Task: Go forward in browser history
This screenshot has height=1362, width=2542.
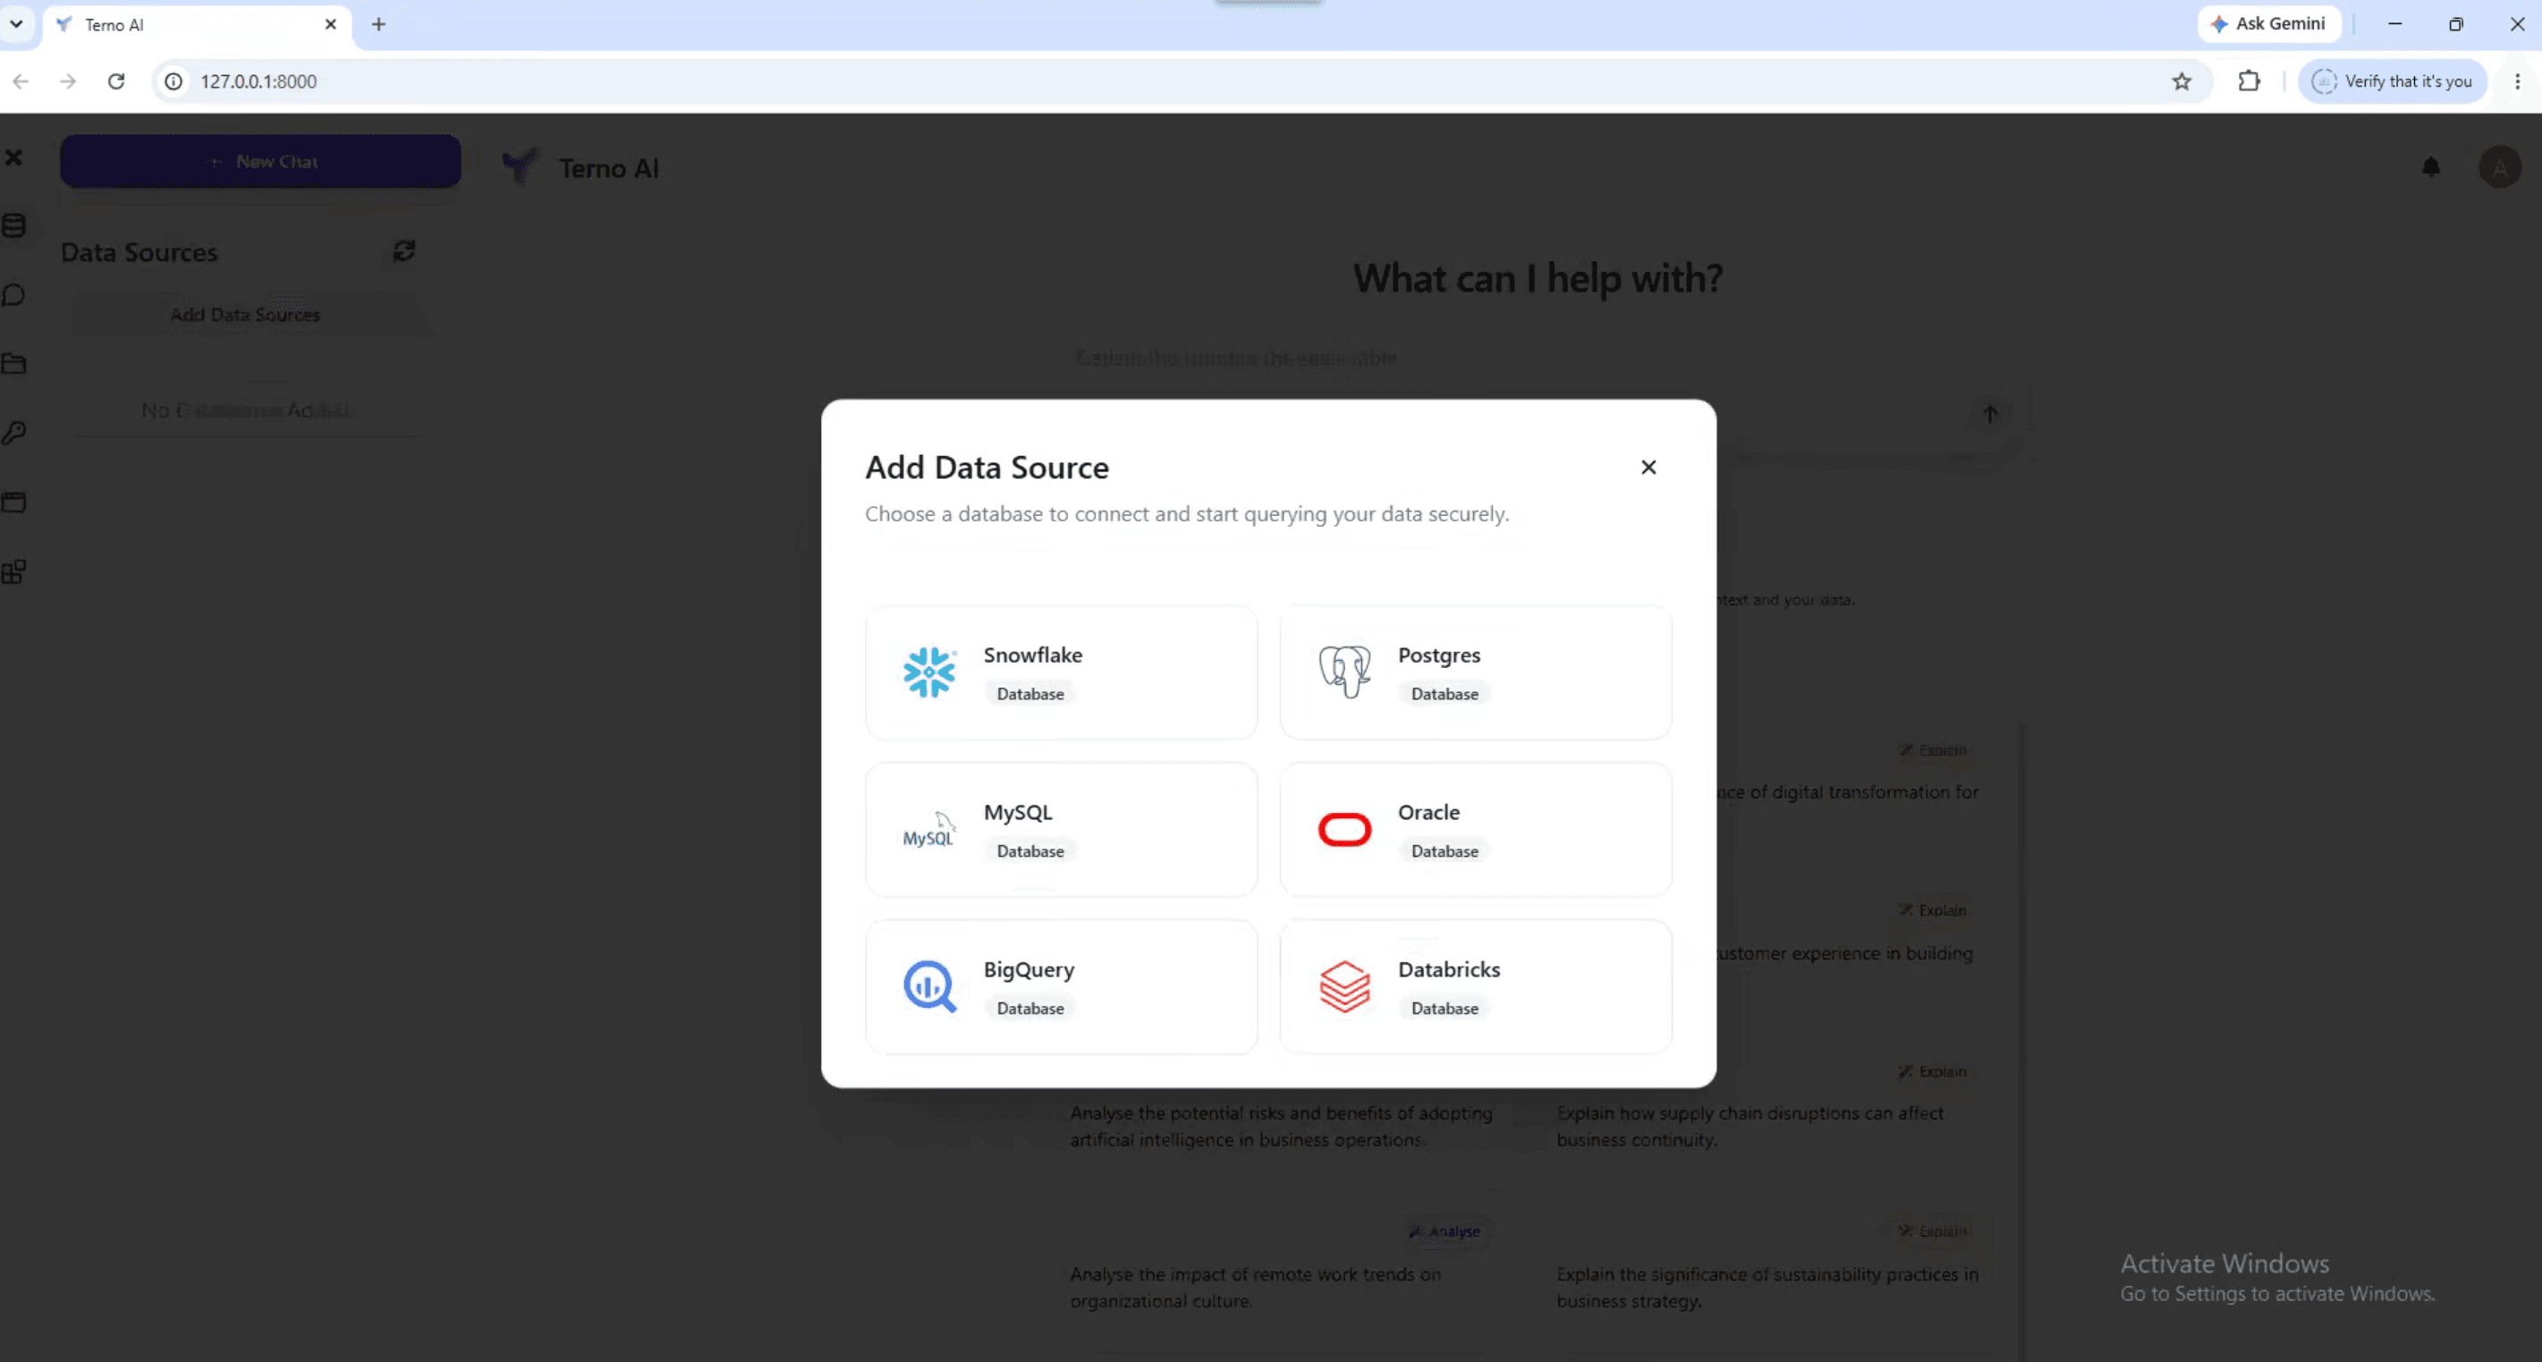Action: [68, 80]
